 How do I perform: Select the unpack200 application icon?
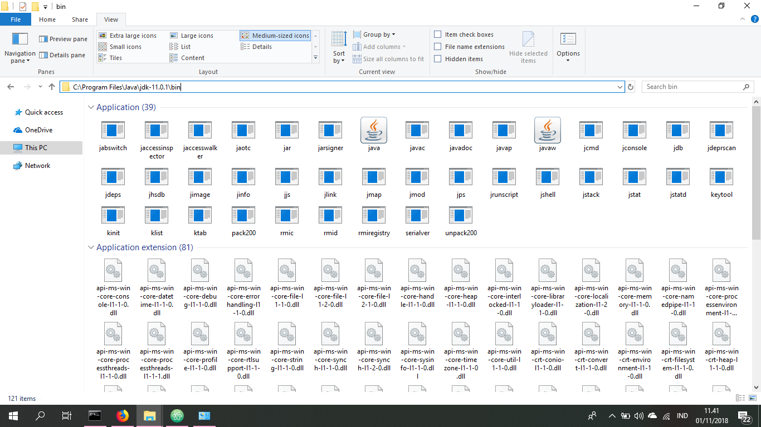pyautogui.click(x=461, y=215)
